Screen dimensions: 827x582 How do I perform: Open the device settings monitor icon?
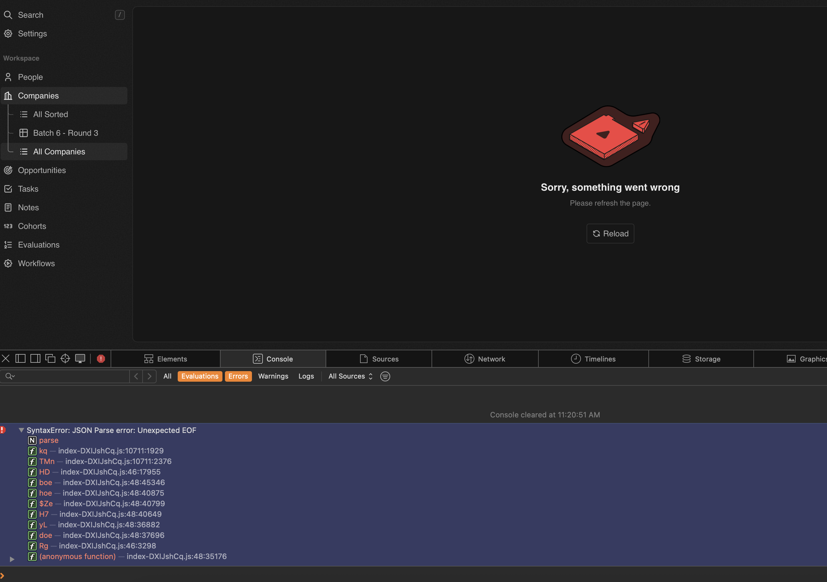[80, 358]
